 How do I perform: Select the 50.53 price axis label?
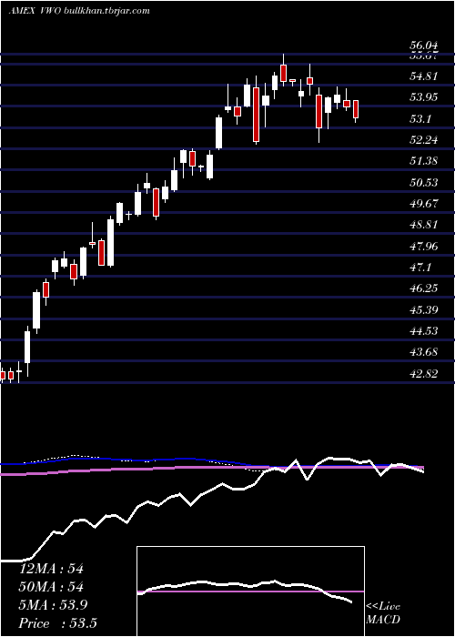[x=424, y=182]
